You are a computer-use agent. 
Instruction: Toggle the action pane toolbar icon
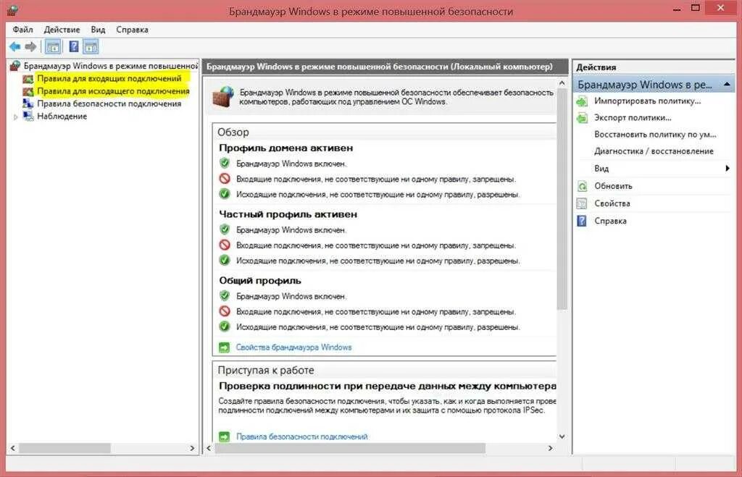(x=91, y=47)
